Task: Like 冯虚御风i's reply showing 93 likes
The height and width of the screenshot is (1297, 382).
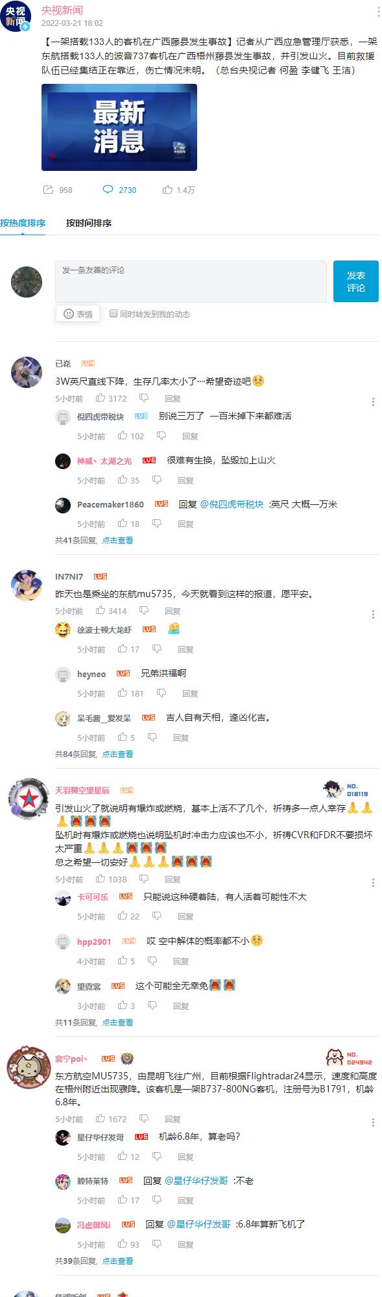Action: (x=123, y=1244)
